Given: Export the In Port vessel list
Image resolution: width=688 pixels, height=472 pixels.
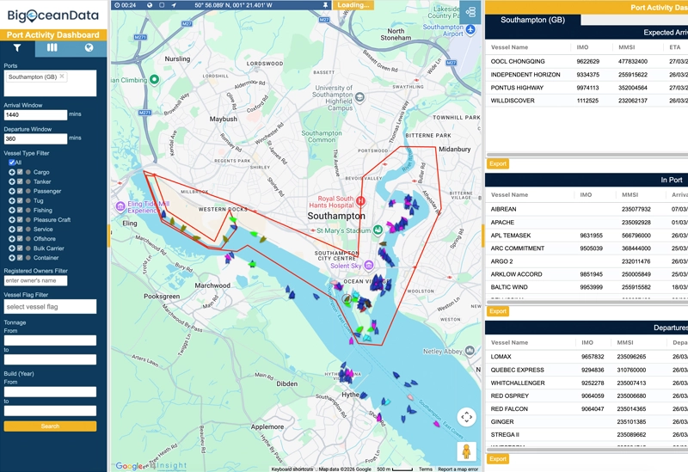Looking at the screenshot, I should click(497, 311).
